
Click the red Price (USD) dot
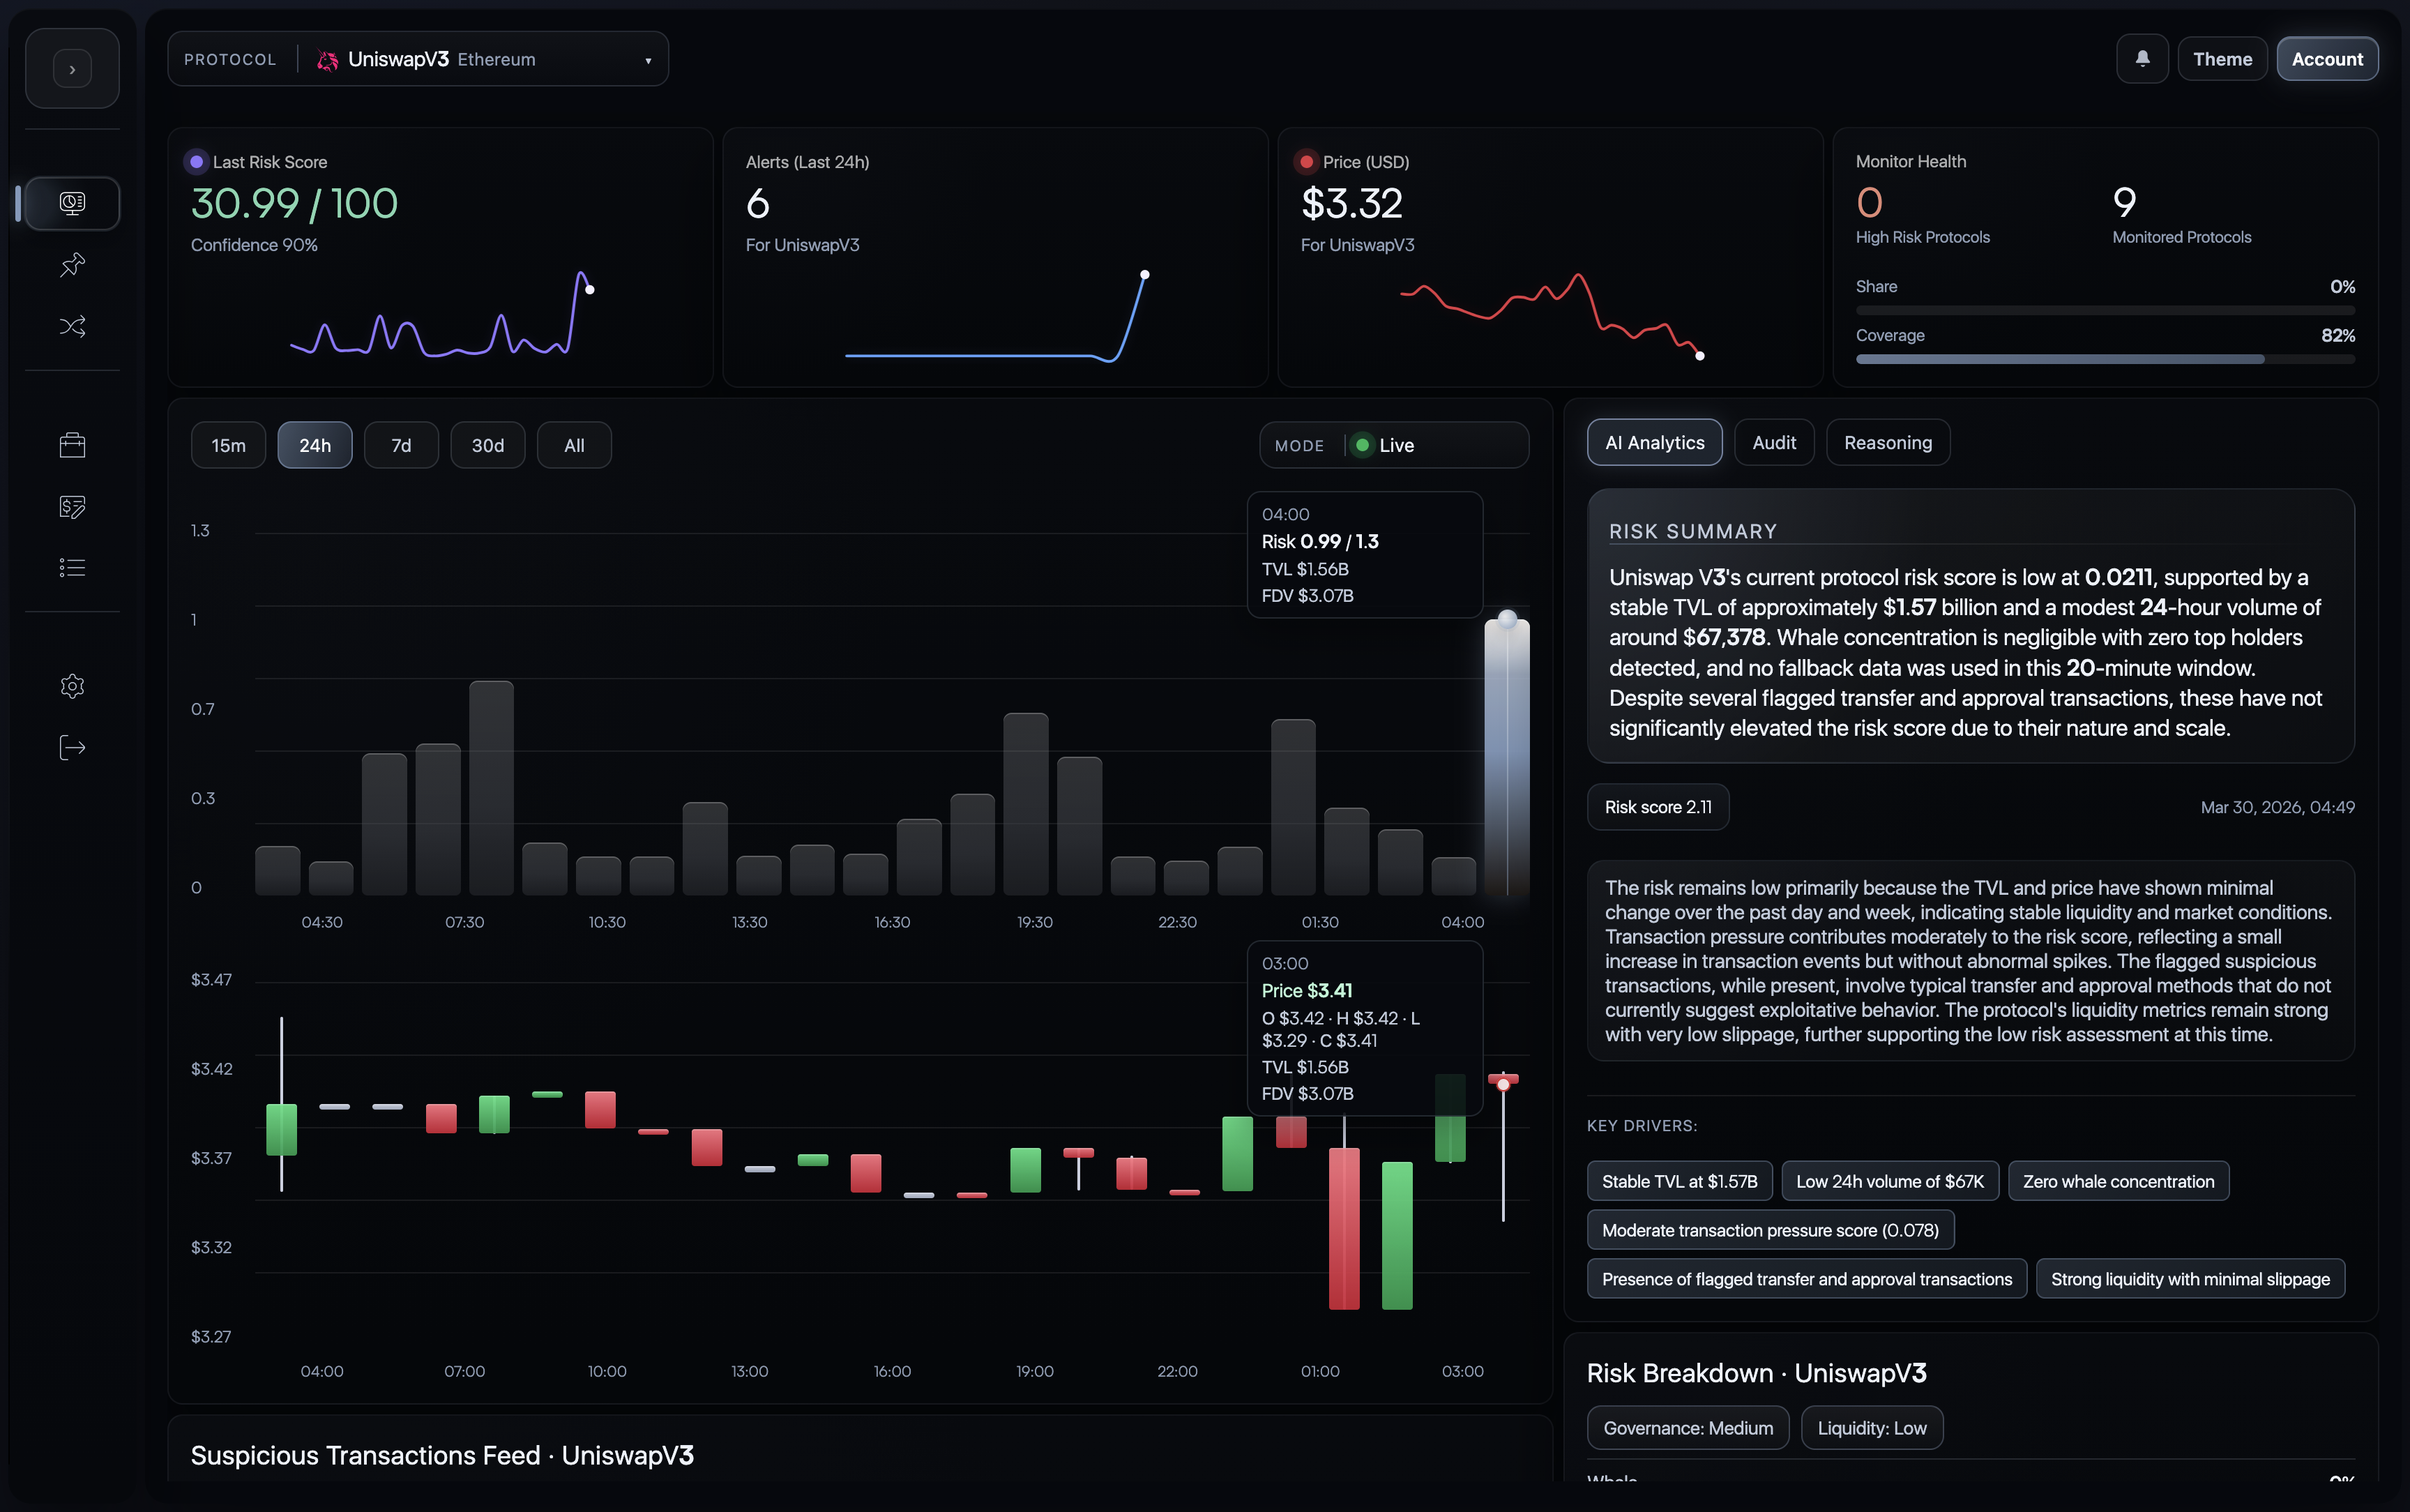point(1305,162)
